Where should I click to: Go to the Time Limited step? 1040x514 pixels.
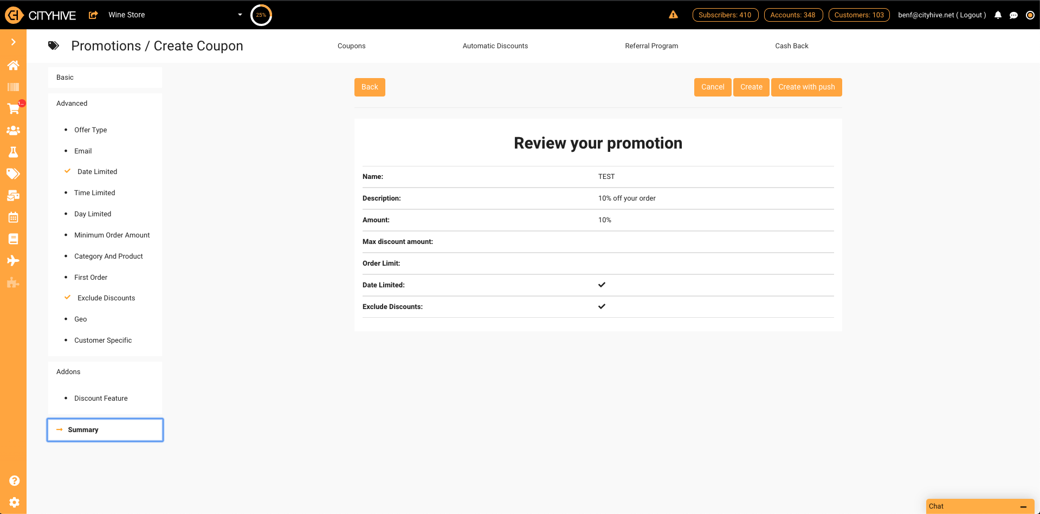(94, 193)
